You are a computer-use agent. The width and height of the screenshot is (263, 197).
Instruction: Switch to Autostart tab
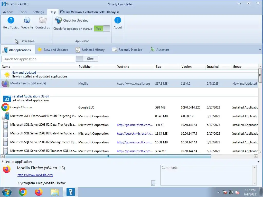click(159, 50)
